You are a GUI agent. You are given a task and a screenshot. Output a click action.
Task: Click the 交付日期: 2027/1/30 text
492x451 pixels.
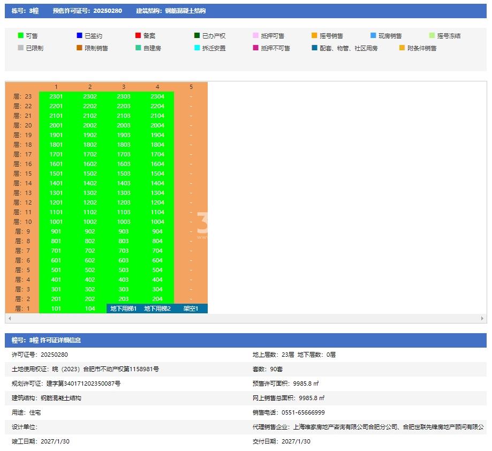[x=282, y=441]
